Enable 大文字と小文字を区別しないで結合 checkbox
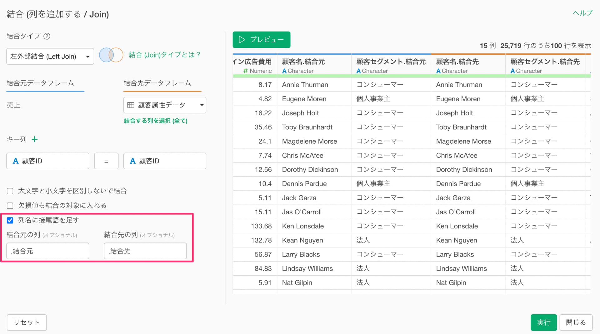The height and width of the screenshot is (334, 600). (10, 191)
